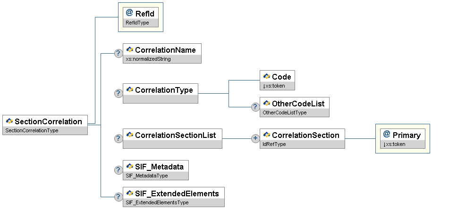Click the CorrelationName element icon

[129, 50]
